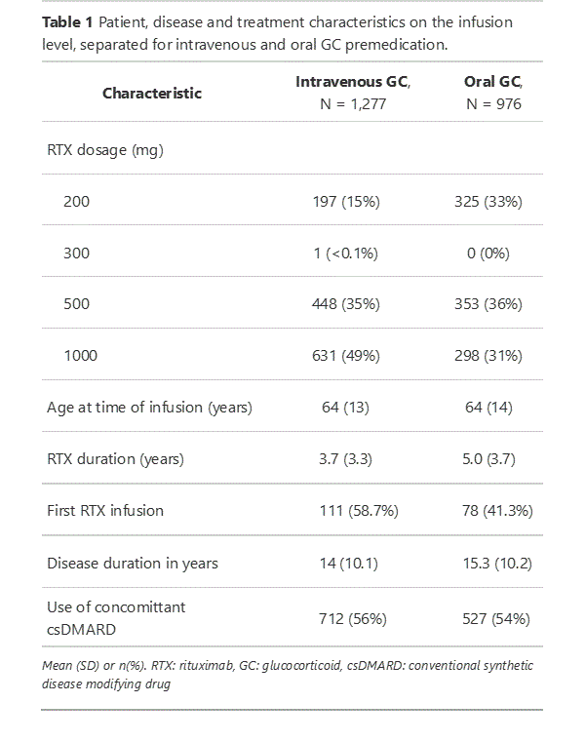Click the First RTX infusion row label
The height and width of the screenshot is (742, 586).
coord(105,510)
